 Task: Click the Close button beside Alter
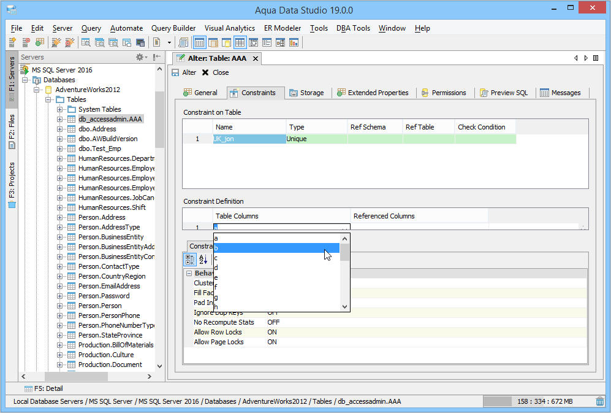point(215,72)
